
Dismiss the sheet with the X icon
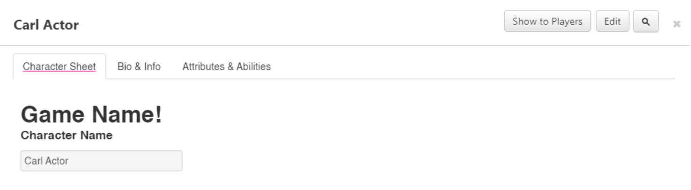click(676, 24)
